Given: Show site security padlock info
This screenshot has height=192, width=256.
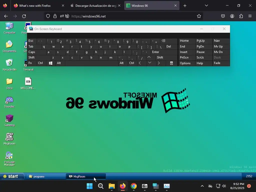Looking at the screenshot, I should pyautogui.click(x=55, y=16).
